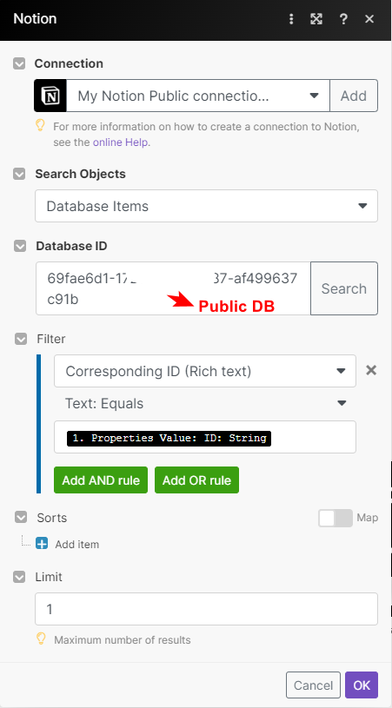The image size is (392, 708).
Task: Open the Corresponding ID (Rich text) dropdown
Action: point(205,371)
